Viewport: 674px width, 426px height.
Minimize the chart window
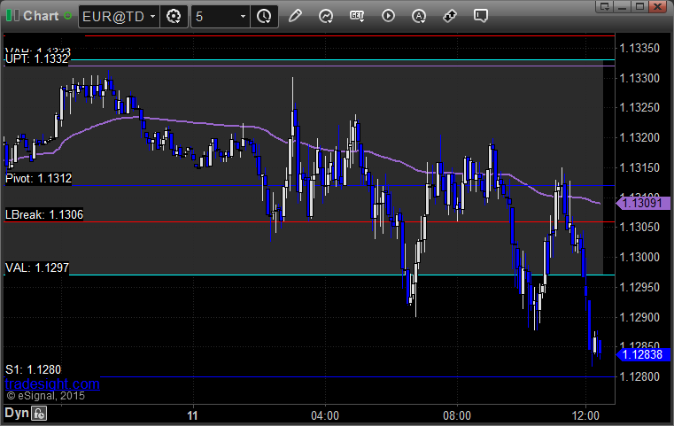pyautogui.click(x=622, y=6)
